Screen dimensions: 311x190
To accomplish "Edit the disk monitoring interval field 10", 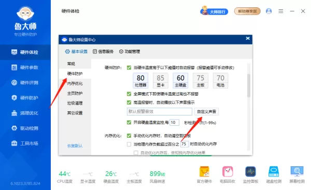I will tap(174, 123).
